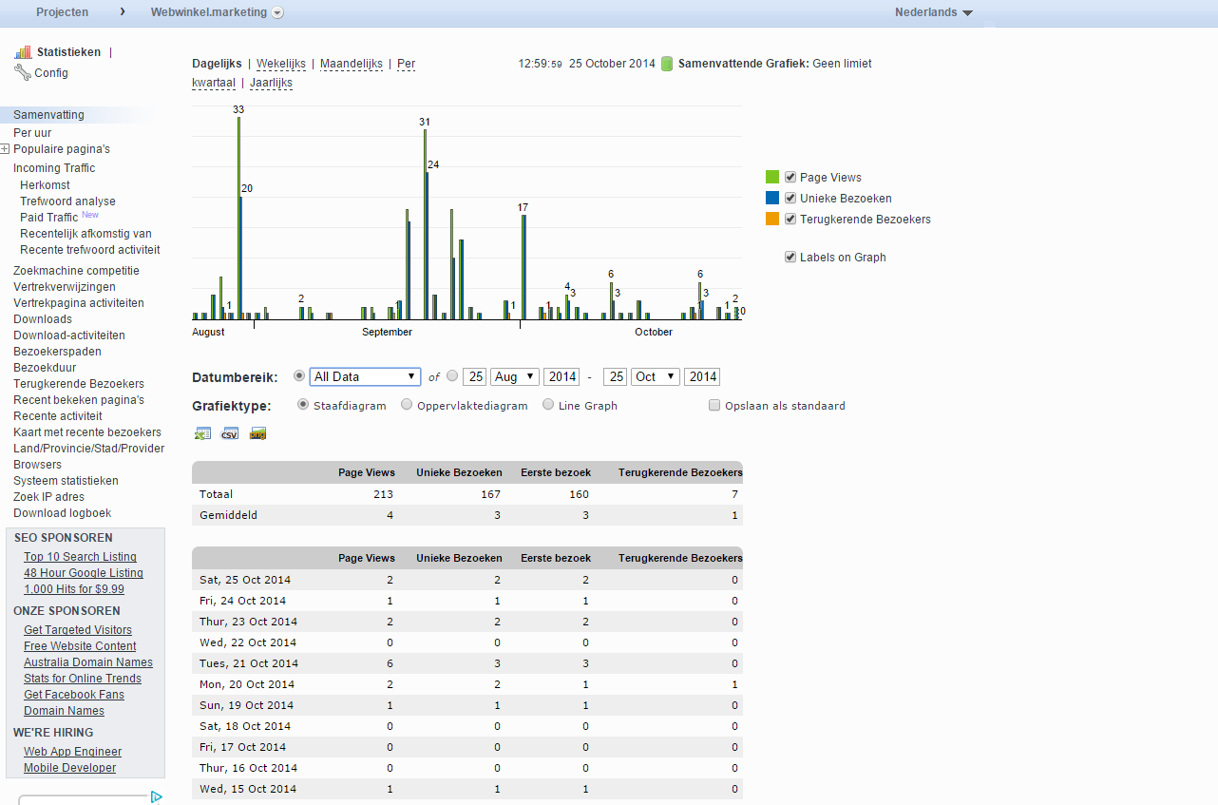Uncheck Labels on Graph
The width and height of the screenshot is (1218, 805).
pyautogui.click(x=790, y=257)
